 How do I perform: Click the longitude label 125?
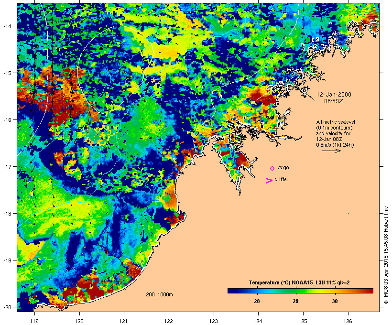coord(303,321)
